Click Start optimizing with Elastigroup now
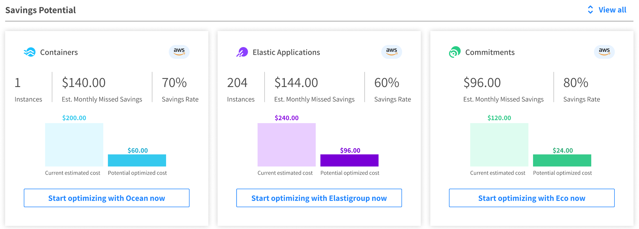 [319, 198]
